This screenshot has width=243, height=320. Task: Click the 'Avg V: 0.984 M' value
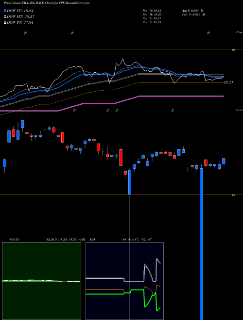(192, 11)
